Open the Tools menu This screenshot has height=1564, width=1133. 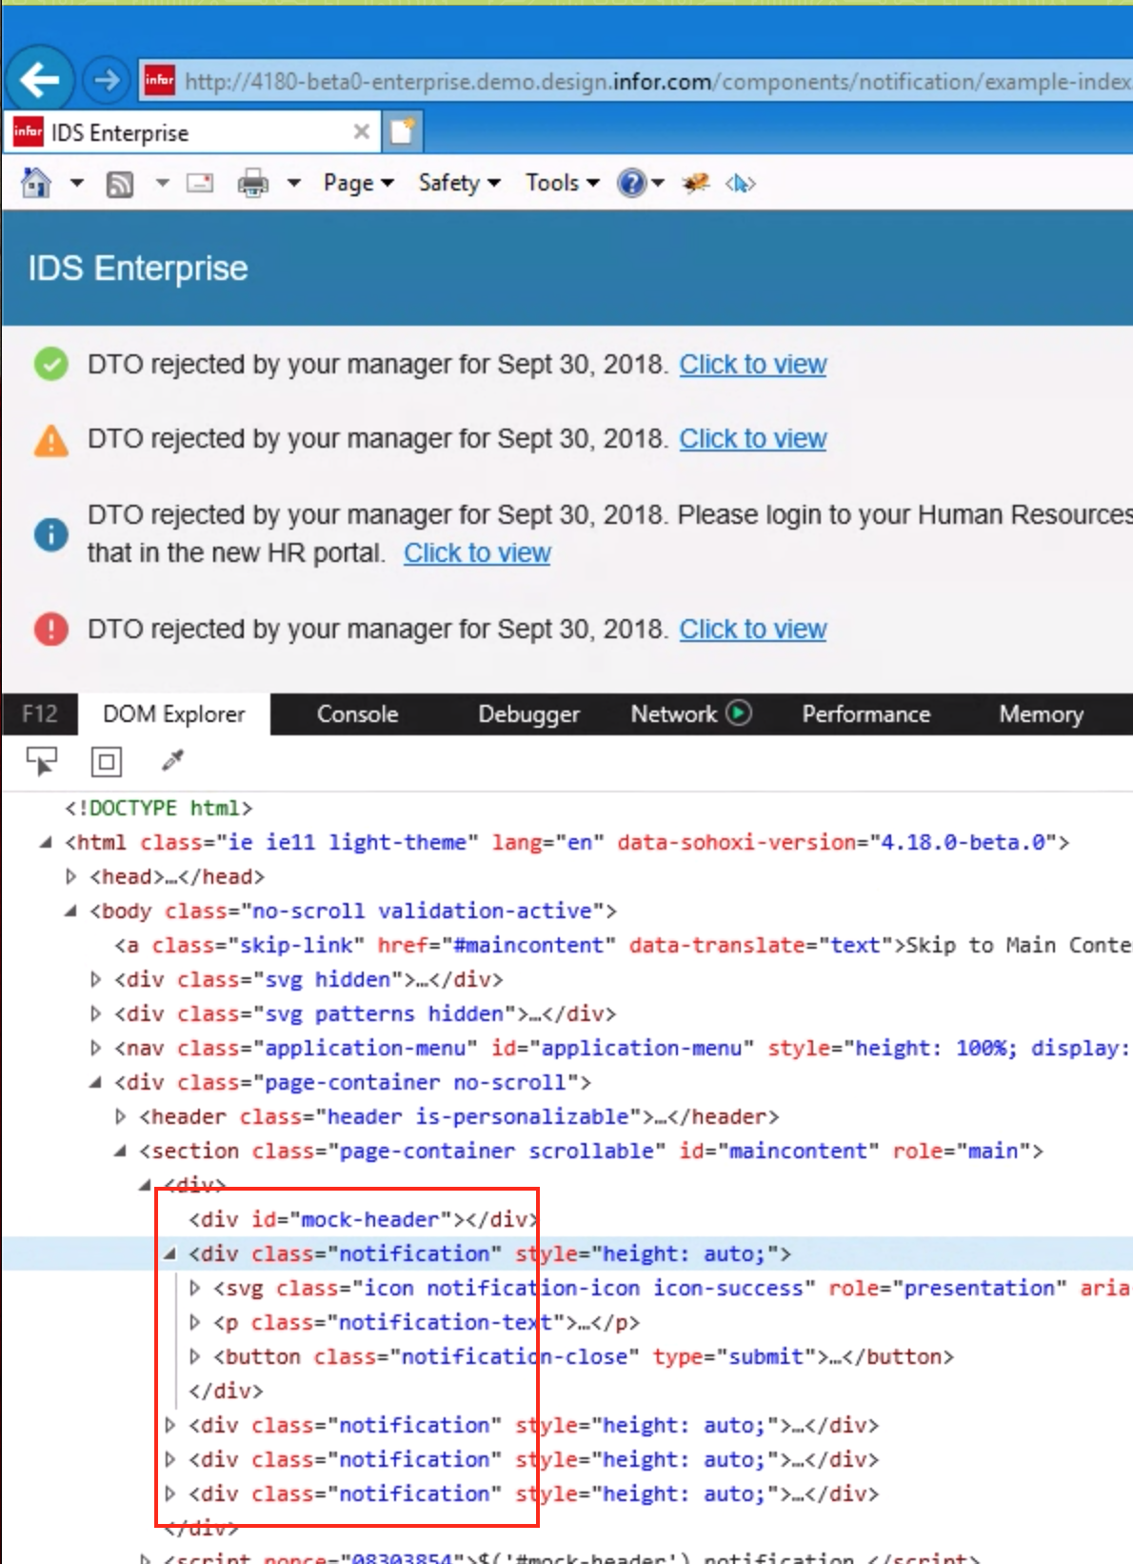point(562,182)
